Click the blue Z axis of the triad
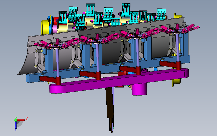Image resolution: width=217 pixels, height=136 pixels. click(x=16, y=125)
